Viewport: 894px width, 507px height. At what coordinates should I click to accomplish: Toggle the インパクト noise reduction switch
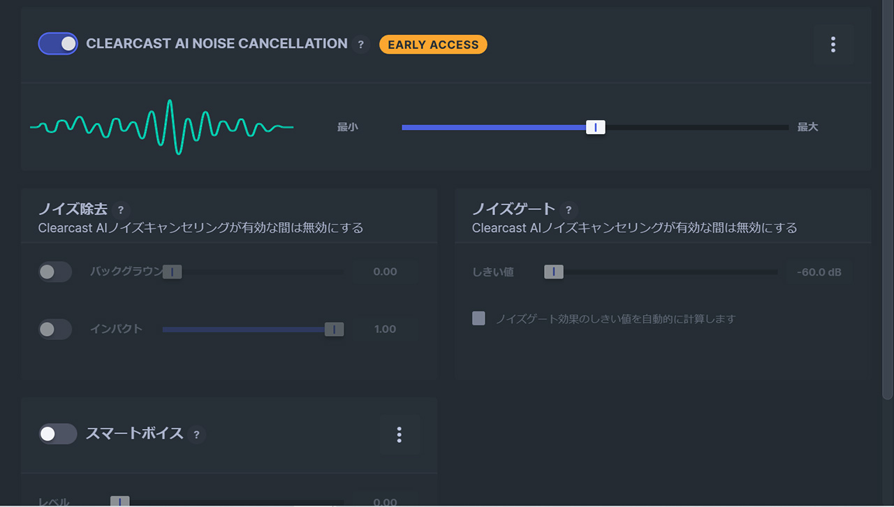pyautogui.click(x=55, y=329)
